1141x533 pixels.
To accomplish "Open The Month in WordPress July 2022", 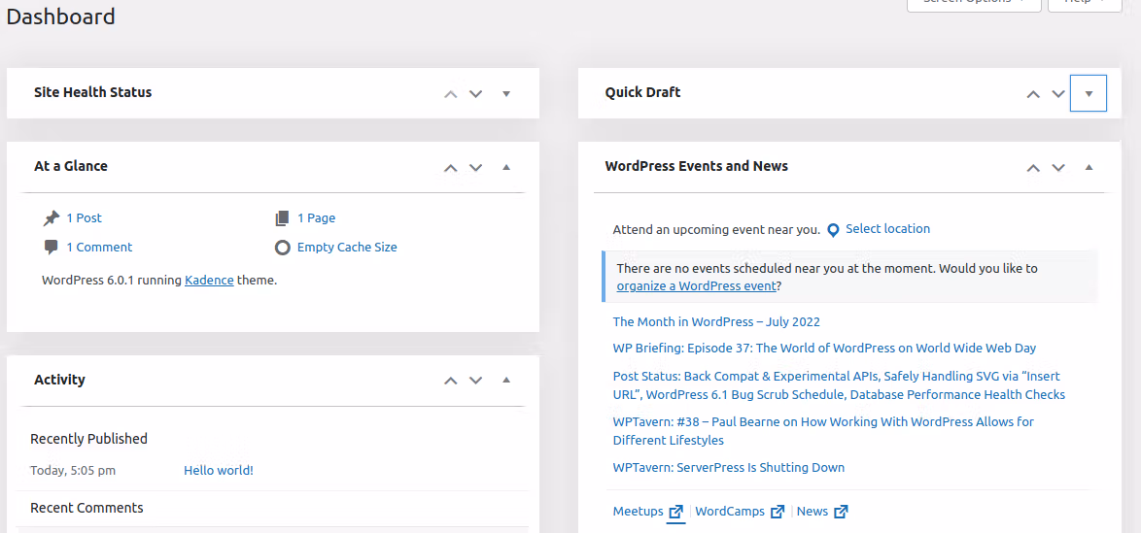I will [716, 322].
